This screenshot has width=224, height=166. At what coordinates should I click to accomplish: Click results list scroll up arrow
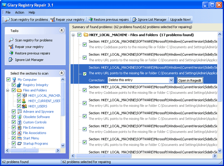coord(220,34)
